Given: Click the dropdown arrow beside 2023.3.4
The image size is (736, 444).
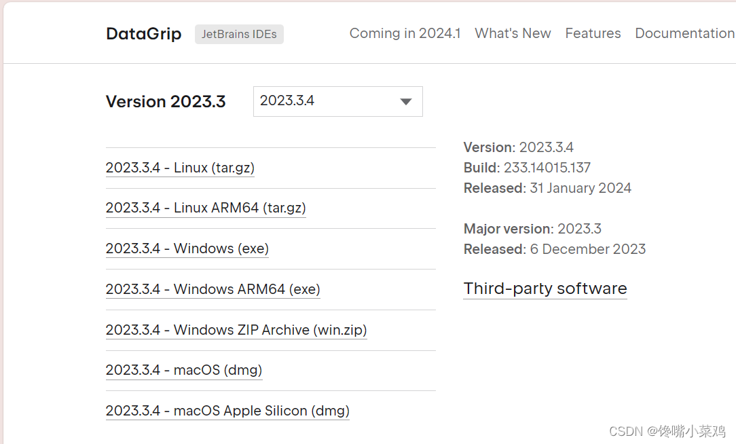Looking at the screenshot, I should [406, 101].
